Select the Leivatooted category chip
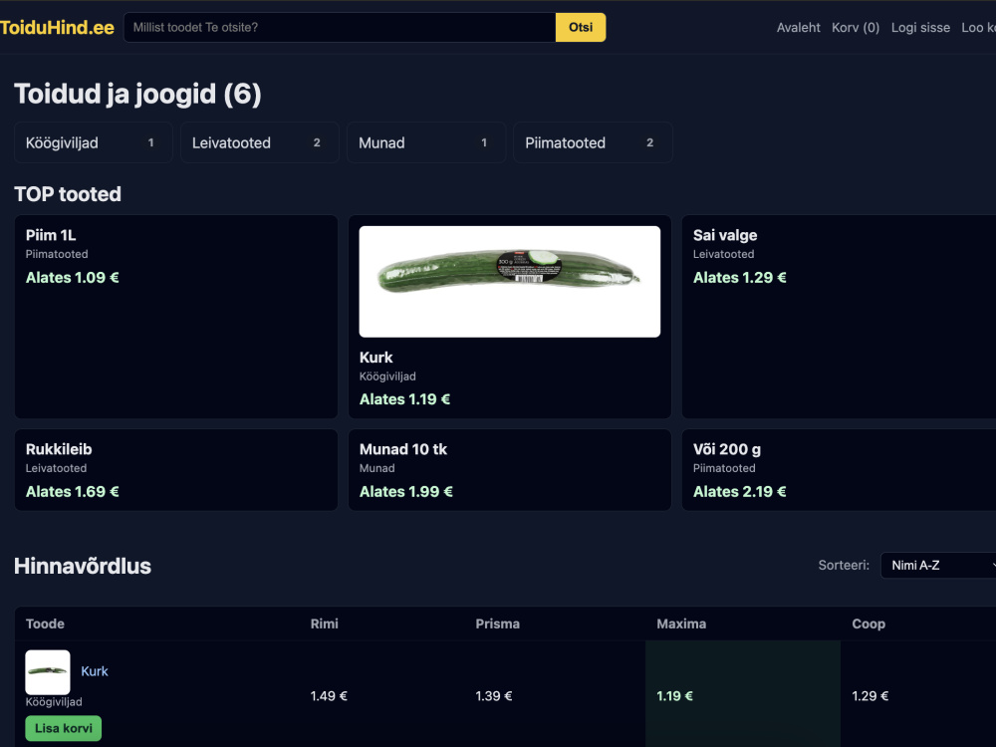The width and height of the screenshot is (996, 747). (260, 142)
